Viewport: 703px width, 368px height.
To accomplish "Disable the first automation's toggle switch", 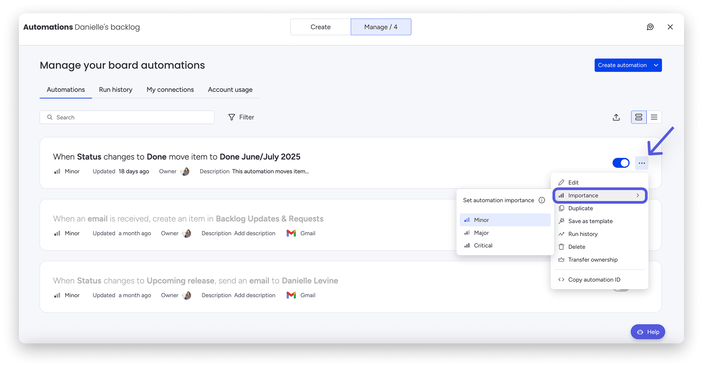I will [621, 163].
